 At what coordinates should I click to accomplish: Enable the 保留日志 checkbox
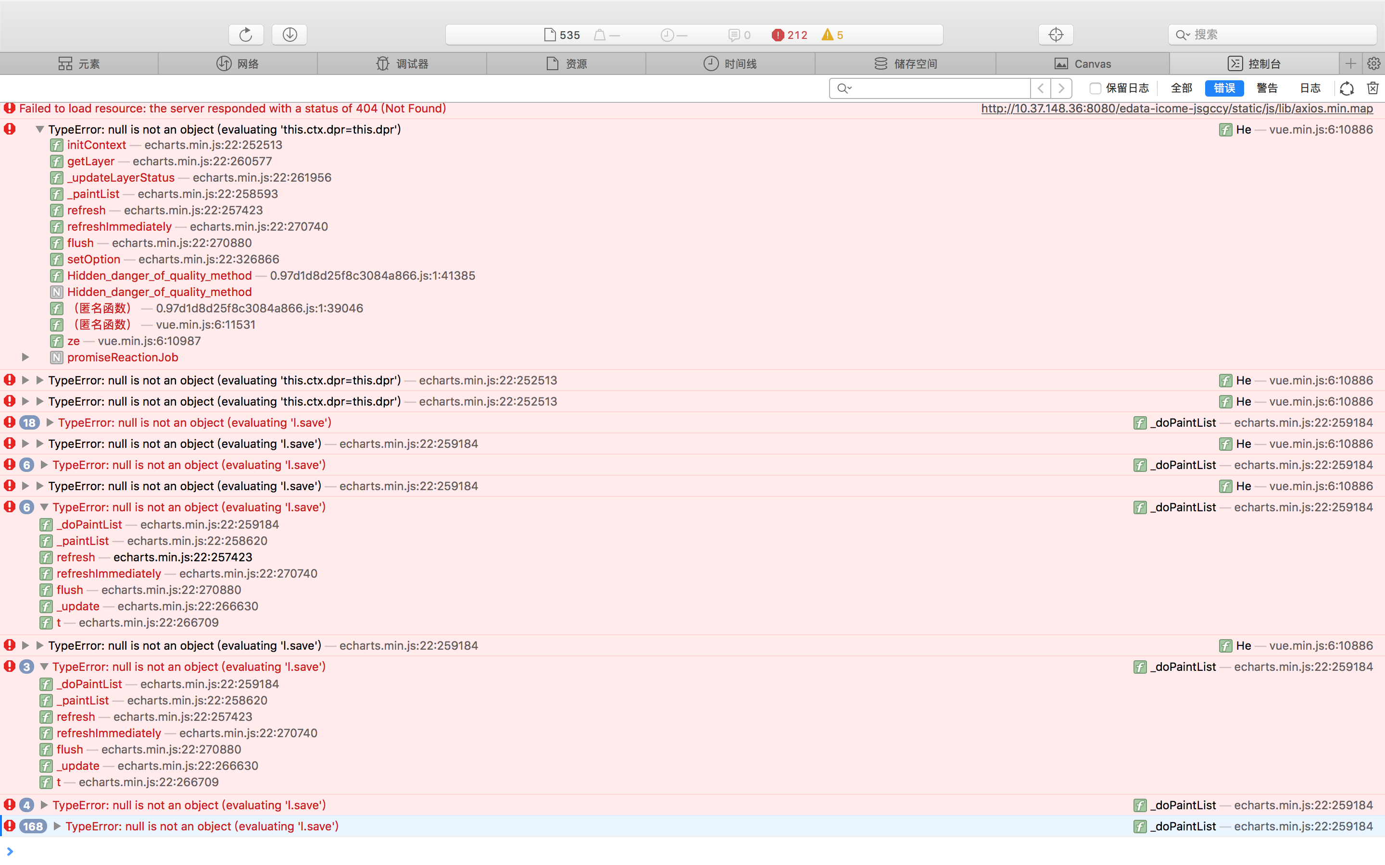pyautogui.click(x=1095, y=88)
